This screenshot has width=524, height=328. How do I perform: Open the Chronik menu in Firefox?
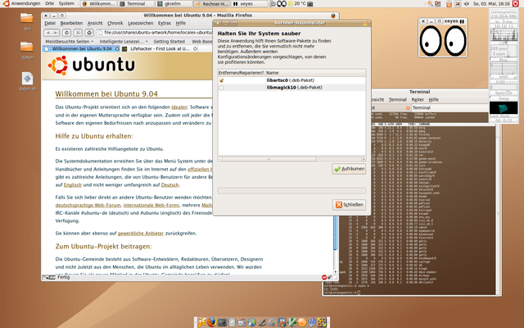pos(115,23)
